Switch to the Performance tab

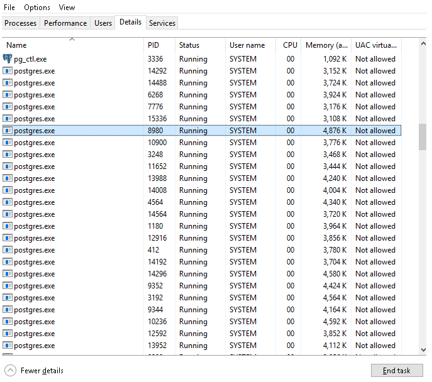pyautogui.click(x=65, y=23)
